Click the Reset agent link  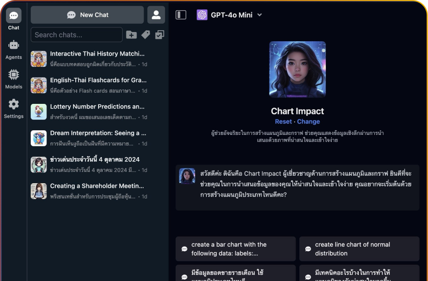pos(283,121)
